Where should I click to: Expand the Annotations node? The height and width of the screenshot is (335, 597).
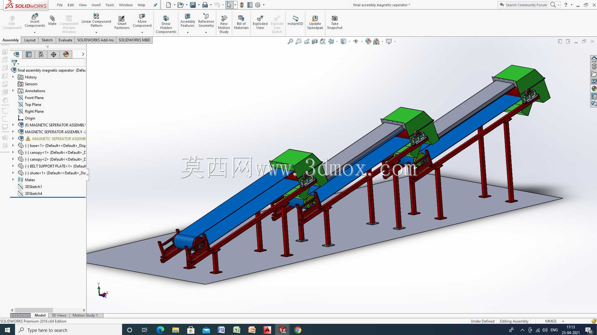click(13, 91)
